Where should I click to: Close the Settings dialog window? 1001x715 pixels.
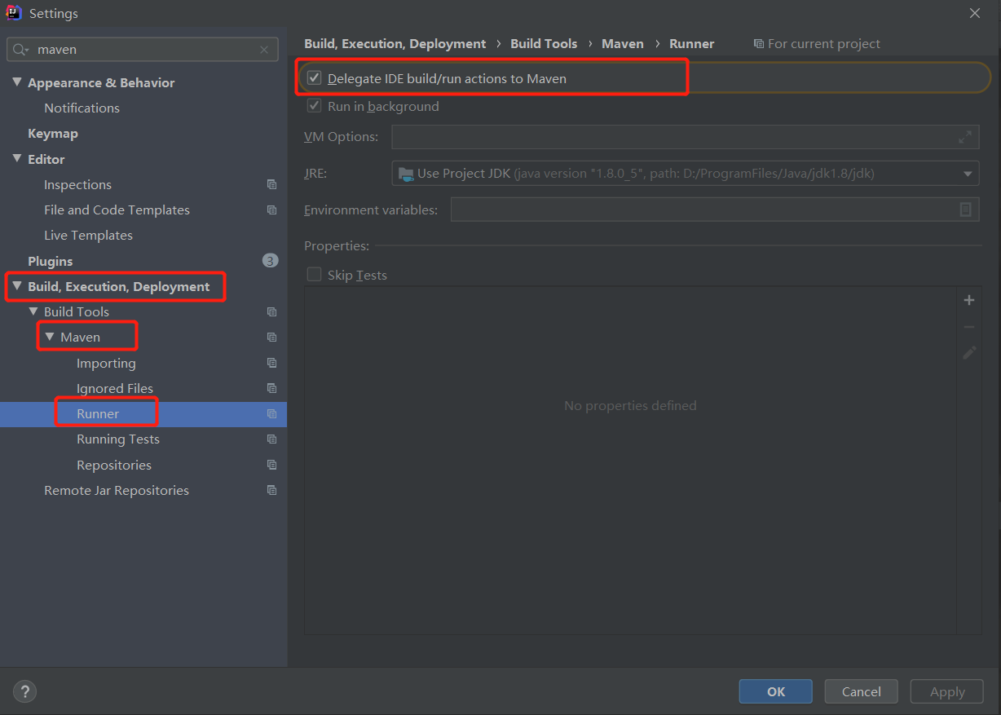975,13
